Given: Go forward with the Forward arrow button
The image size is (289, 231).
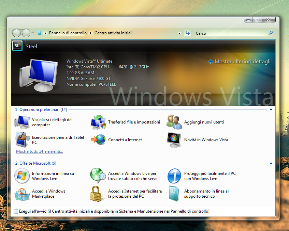Looking at the screenshot, I should point(26,33).
